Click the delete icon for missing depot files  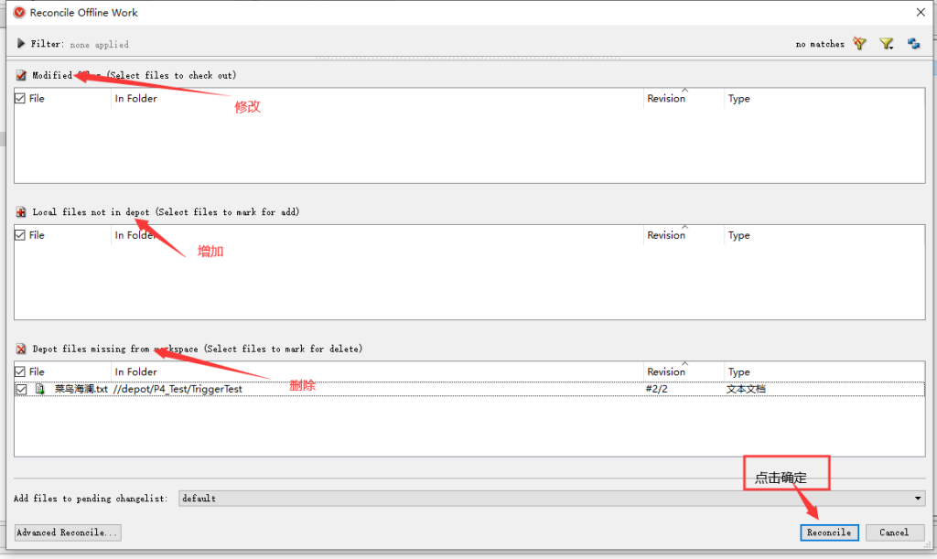21,349
